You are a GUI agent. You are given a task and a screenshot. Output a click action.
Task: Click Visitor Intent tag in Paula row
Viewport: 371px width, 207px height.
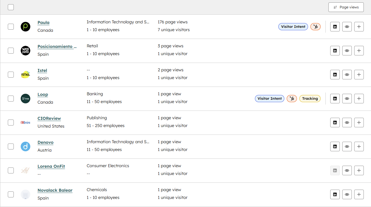coord(293,27)
